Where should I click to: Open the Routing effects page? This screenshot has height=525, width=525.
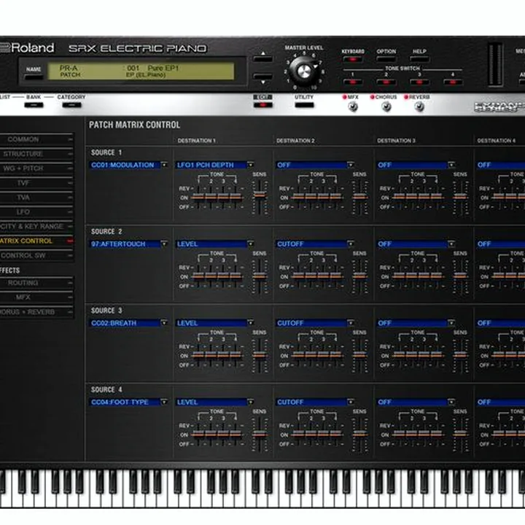[36, 283]
